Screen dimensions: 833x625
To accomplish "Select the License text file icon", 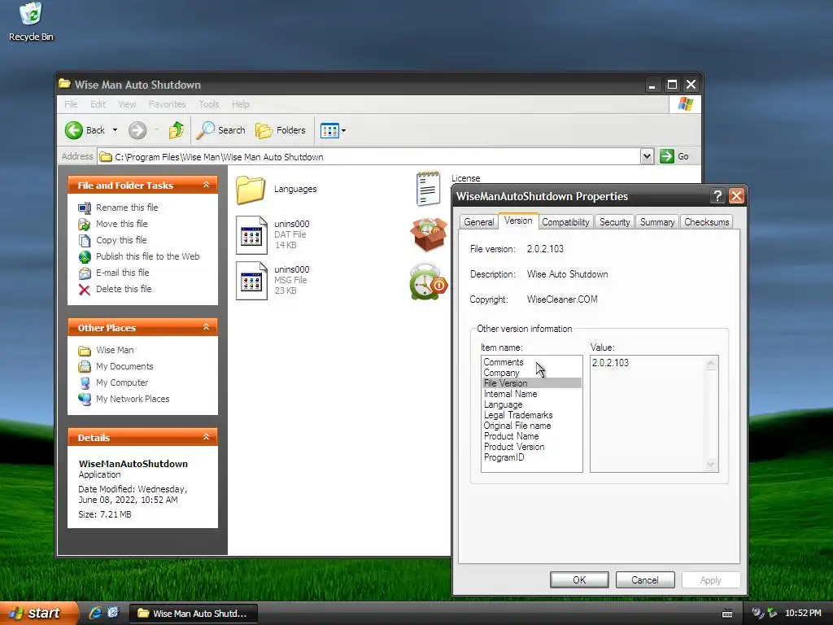I will tap(428, 189).
